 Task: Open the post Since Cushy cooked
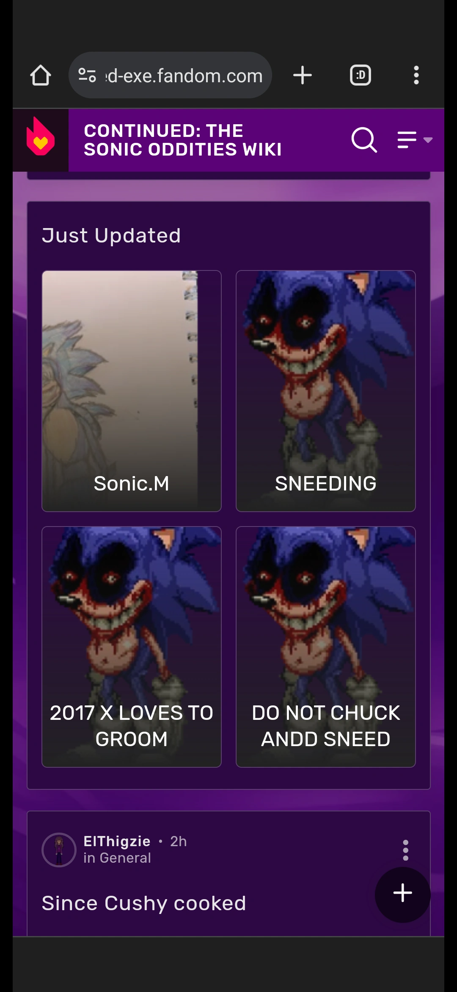(144, 903)
